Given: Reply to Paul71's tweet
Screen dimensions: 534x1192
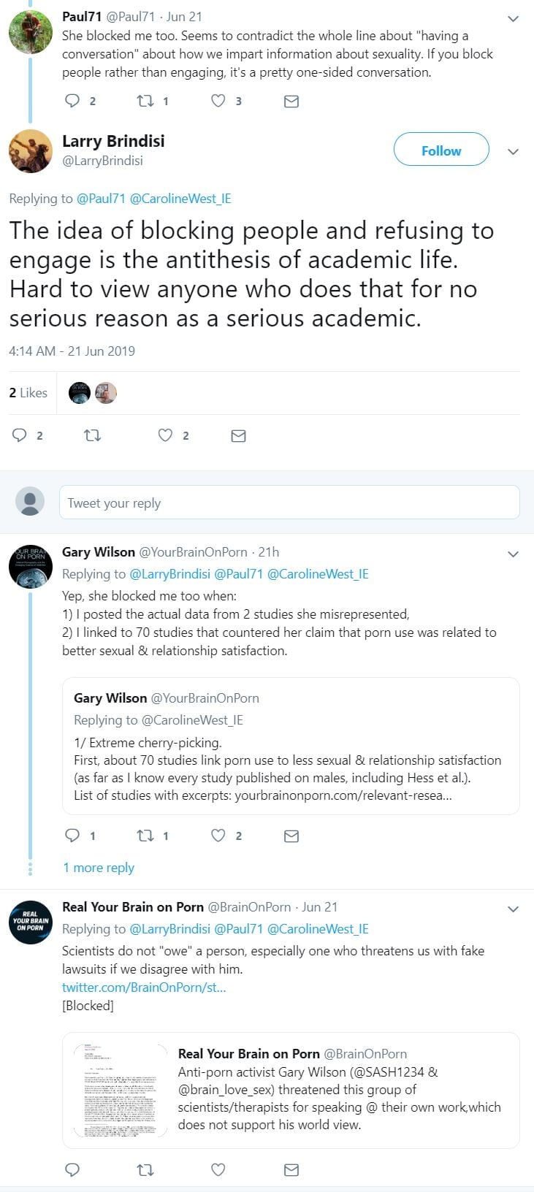Looking at the screenshot, I should tap(72, 101).
